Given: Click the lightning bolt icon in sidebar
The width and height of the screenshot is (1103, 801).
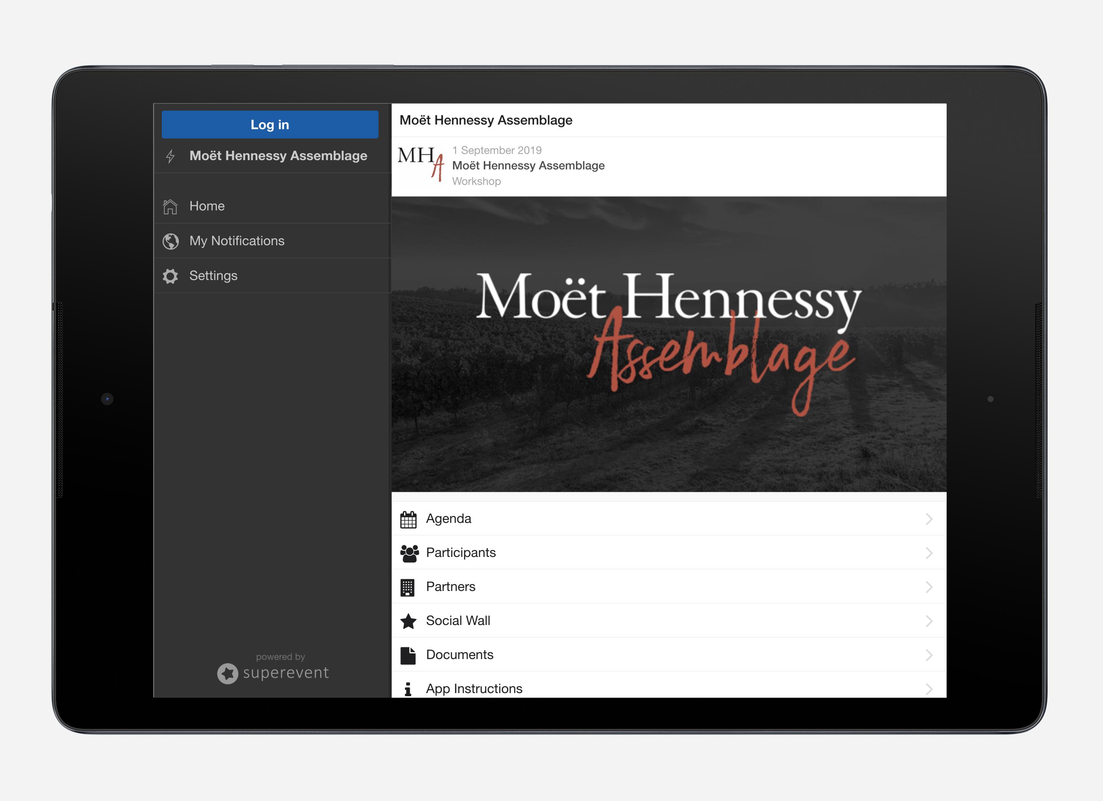Looking at the screenshot, I should 170,156.
